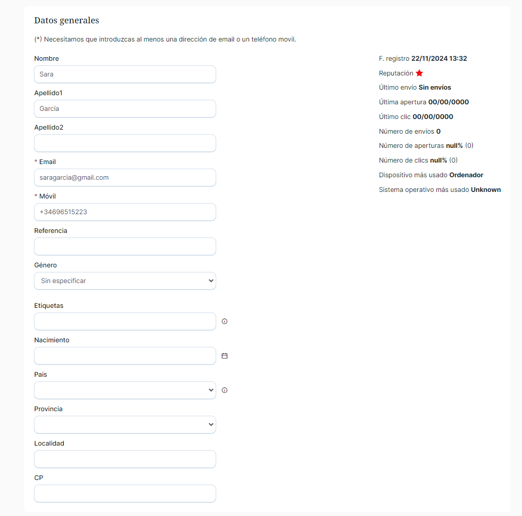522x516 pixels.
Task: Click the info icon next to Pais
Action: (225, 390)
